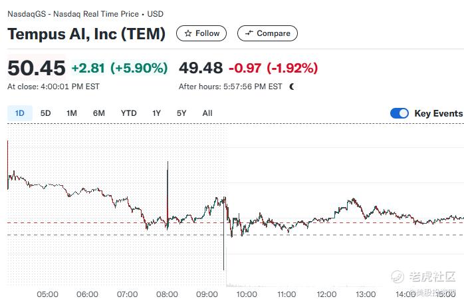
Task: Click the Follow star button
Action: pos(201,33)
